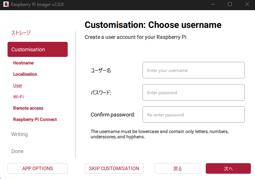The image size is (255, 179).
Task: Go to the Hostname sub-step
Action: [x=23, y=63]
